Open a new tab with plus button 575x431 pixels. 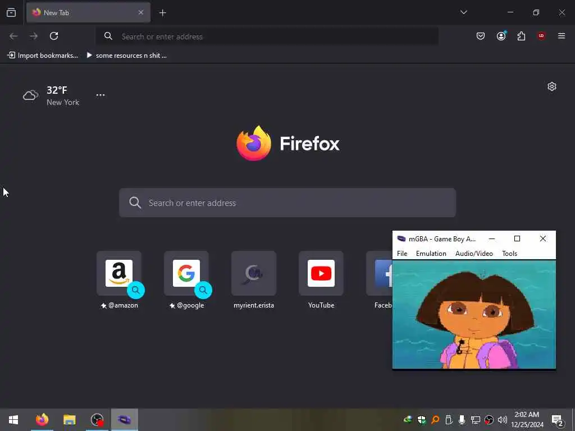coord(162,13)
